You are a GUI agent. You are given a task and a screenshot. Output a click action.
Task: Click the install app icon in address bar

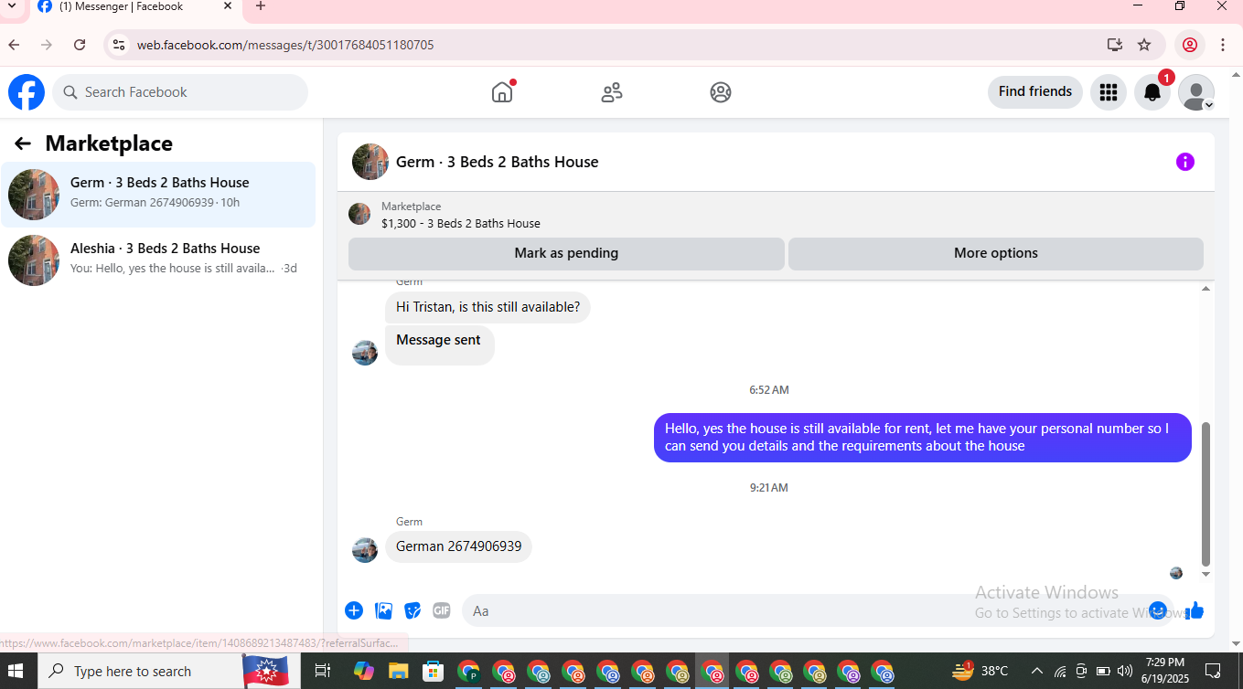[1114, 45]
